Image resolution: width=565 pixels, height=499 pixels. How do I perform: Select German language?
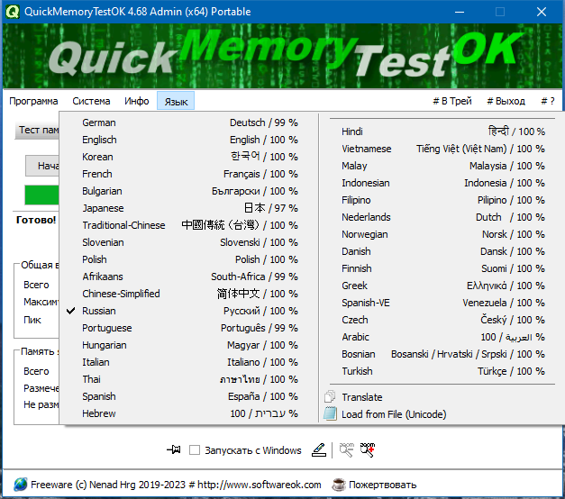[189, 122]
